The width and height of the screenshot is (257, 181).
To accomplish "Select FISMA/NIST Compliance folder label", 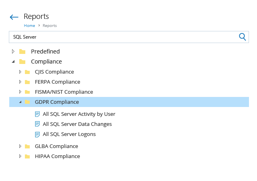I will point(64,92).
